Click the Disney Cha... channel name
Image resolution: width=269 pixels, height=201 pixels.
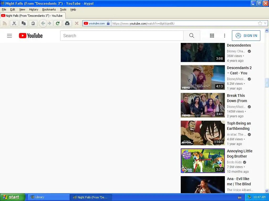coord(236,51)
